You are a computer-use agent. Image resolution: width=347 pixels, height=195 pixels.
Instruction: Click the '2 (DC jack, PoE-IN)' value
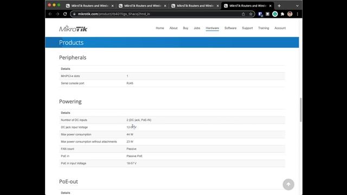click(x=139, y=120)
